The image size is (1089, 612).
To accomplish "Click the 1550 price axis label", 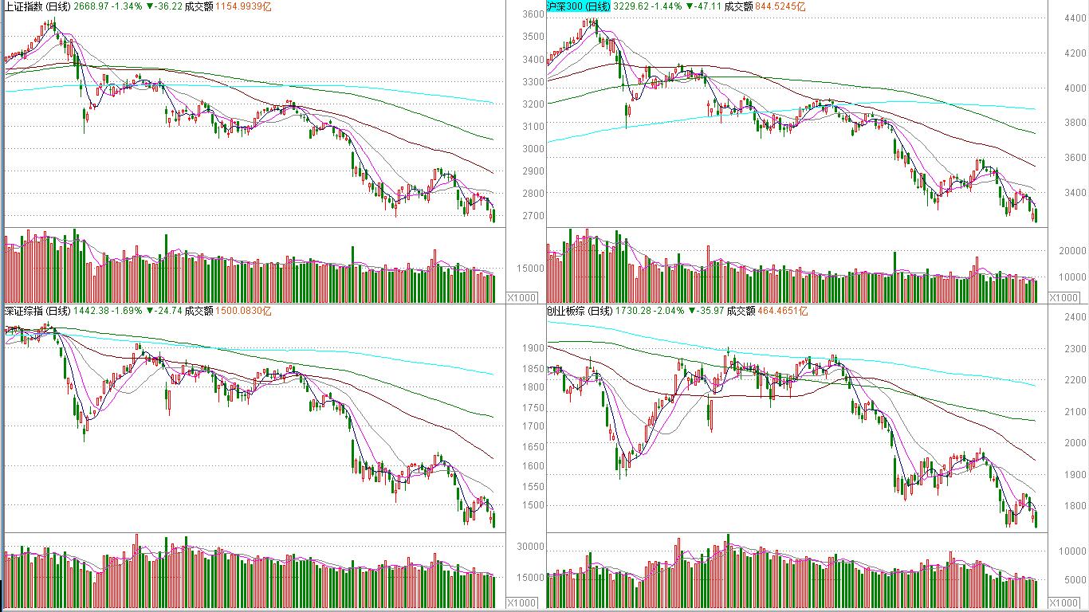I will tap(534, 487).
